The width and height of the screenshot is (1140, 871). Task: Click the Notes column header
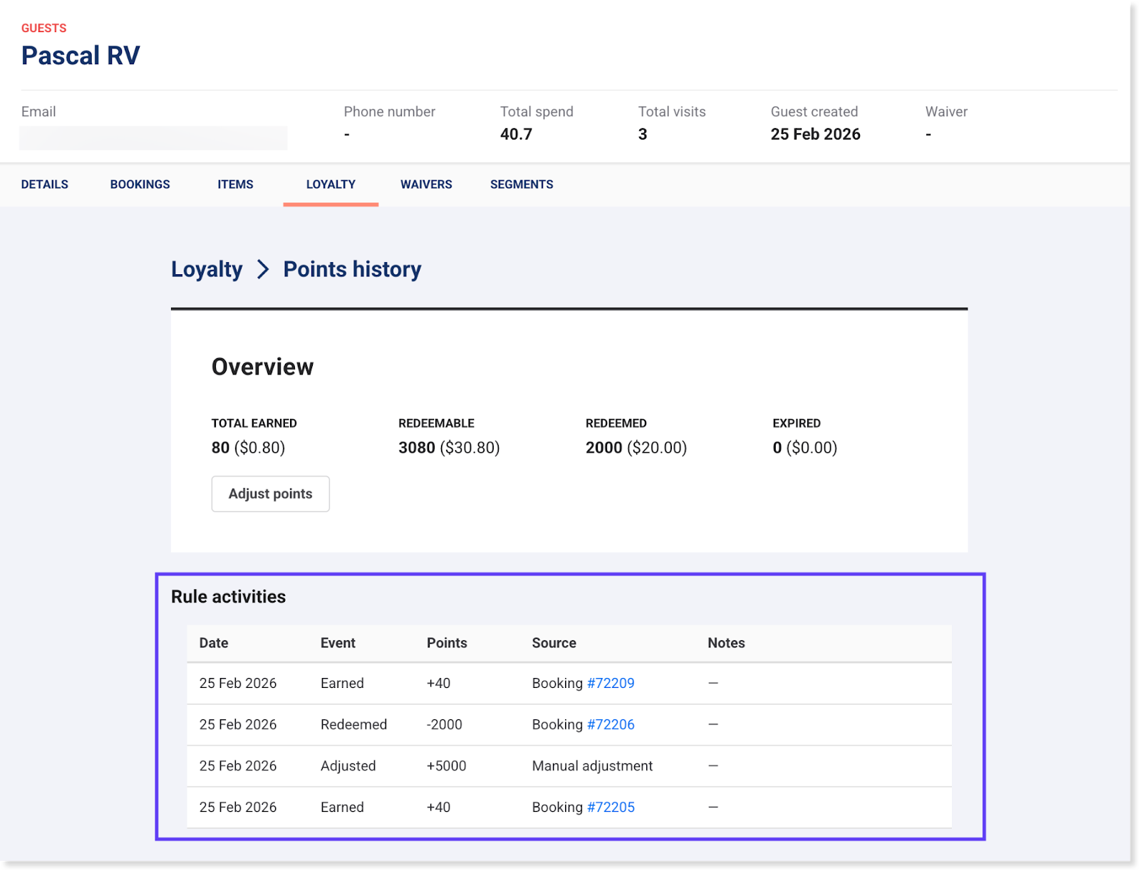coord(726,643)
